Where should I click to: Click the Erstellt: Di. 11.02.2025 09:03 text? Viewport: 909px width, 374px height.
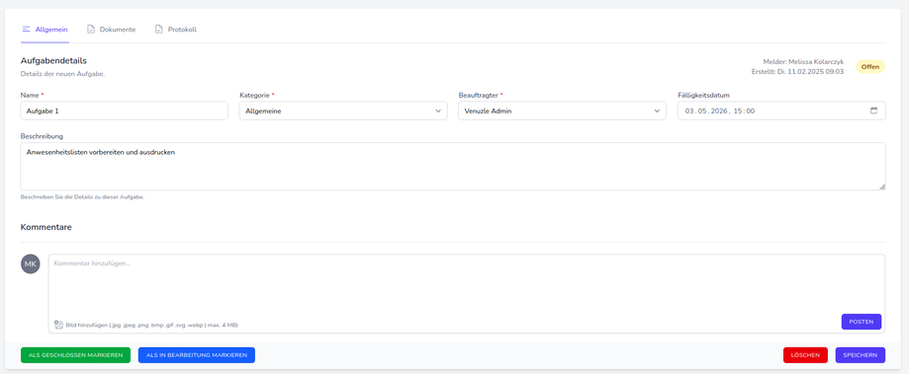(x=797, y=72)
